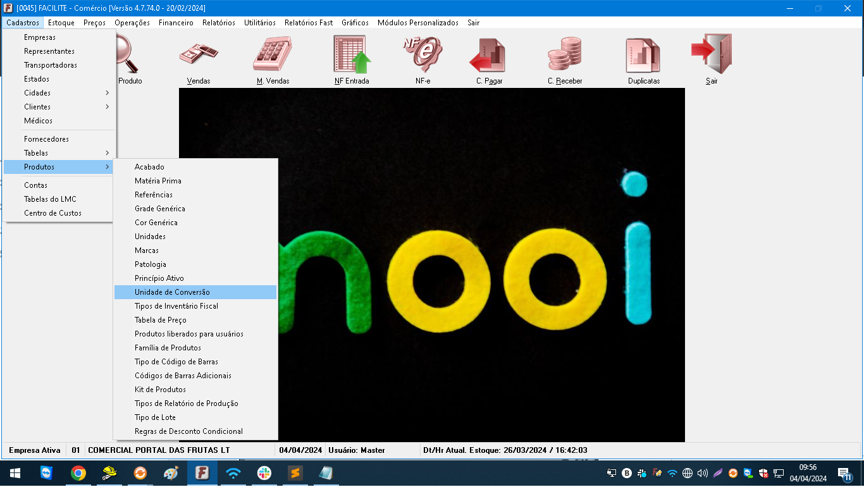Open the NF-e toolbar icon

[423, 54]
